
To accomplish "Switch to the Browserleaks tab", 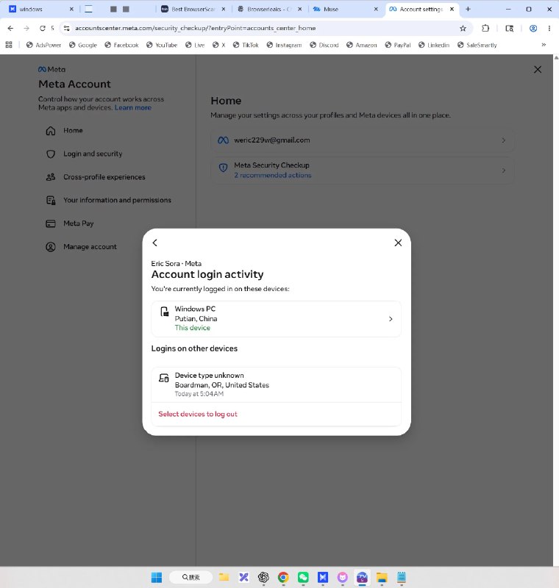I will (x=269, y=9).
